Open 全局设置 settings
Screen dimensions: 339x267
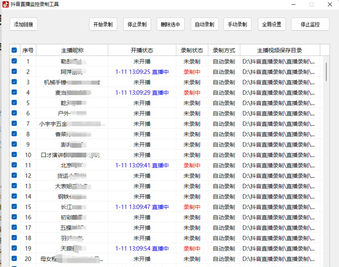pyautogui.click(x=272, y=24)
